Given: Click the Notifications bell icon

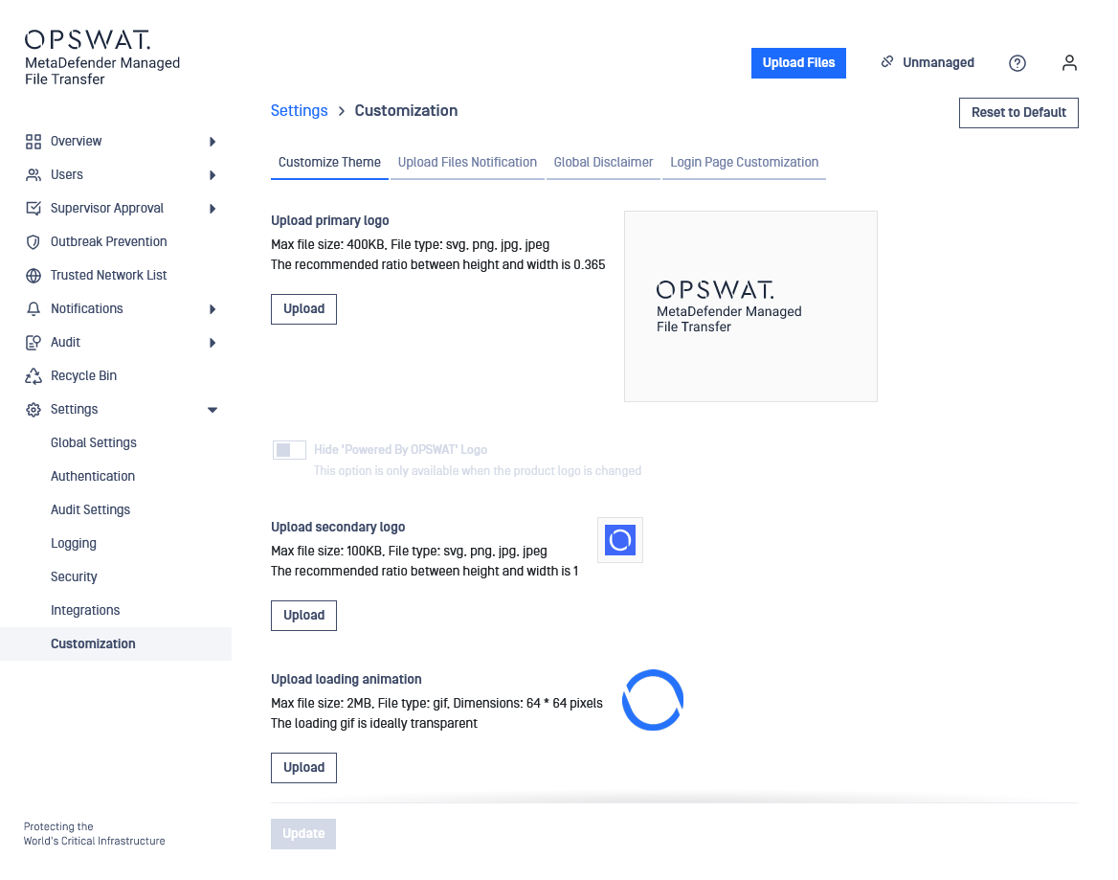Looking at the screenshot, I should pyautogui.click(x=33, y=308).
